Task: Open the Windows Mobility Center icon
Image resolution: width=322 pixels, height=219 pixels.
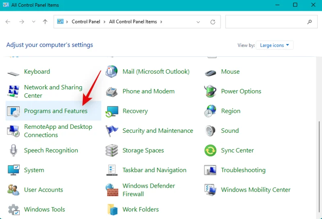Action: [x=210, y=190]
